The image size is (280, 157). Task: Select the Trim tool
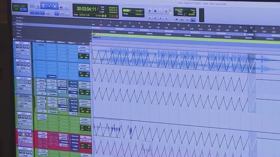point(43,6)
